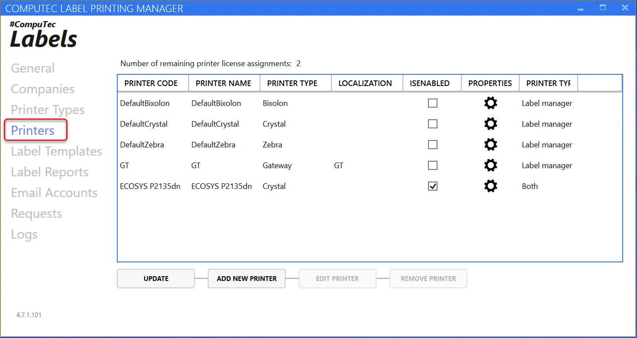Open properties gear for DefaultBixolon printer
Screen dimensions: 637x338
(x=490, y=103)
